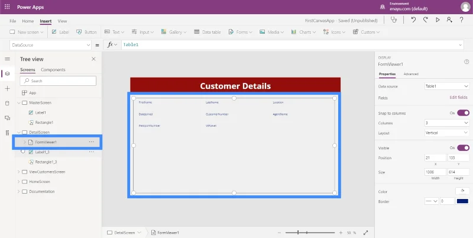Viewport: 473px width, 238px height.
Task: Open the Forms dropdown
Action: point(240,32)
